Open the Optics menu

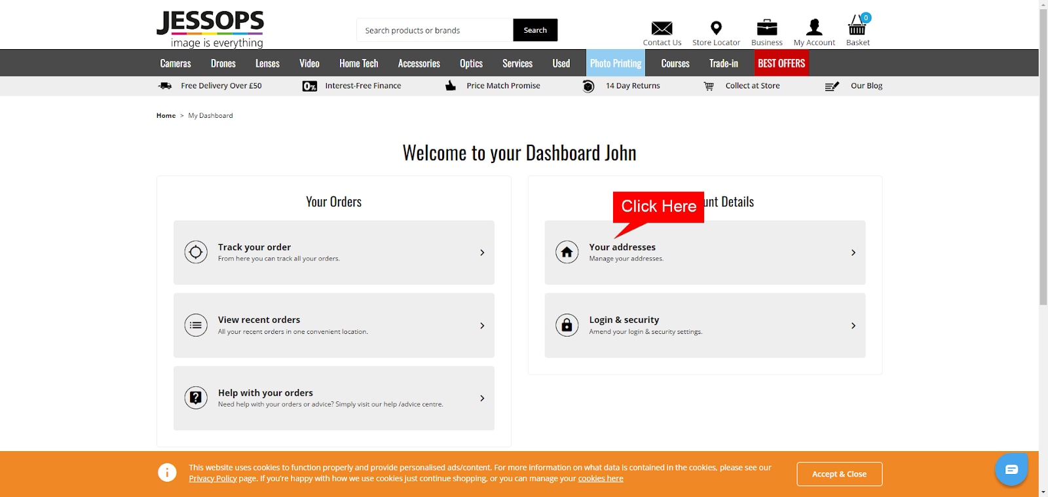click(471, 64)
